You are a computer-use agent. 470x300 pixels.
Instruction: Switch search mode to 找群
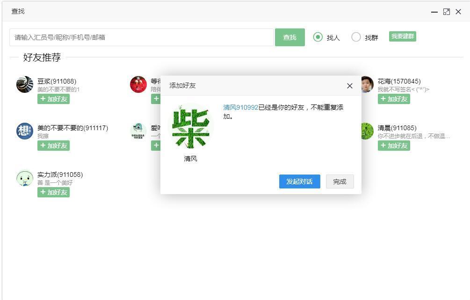[x=356, y=37]
